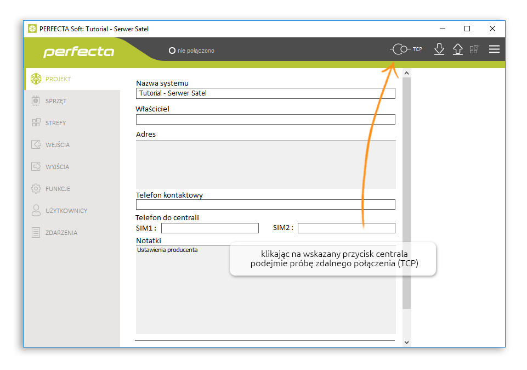
Task: Open the FUNKCJE section
Action: (72, 189)
